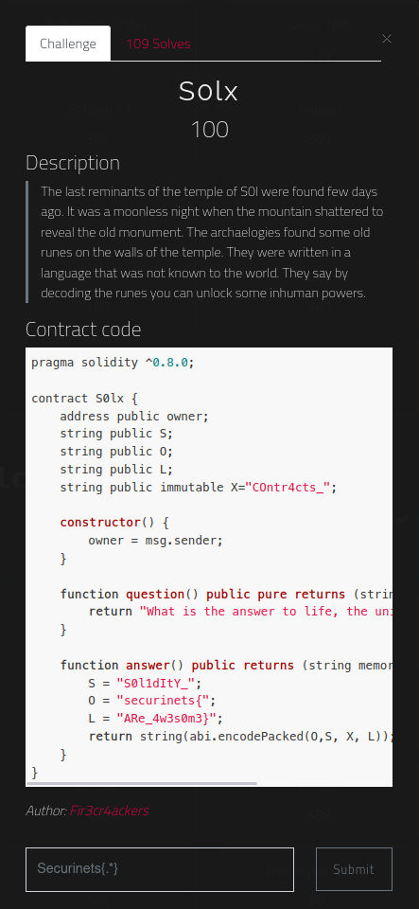Open the Fir3cr4ackers author link
This screenshot has width=419, height=909.
110,811
